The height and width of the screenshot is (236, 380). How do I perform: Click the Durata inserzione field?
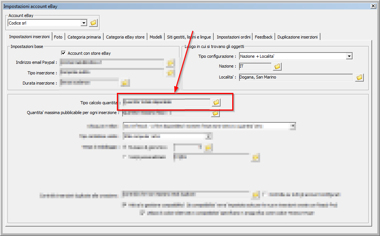pyautogui.click(x=89, y=83)
